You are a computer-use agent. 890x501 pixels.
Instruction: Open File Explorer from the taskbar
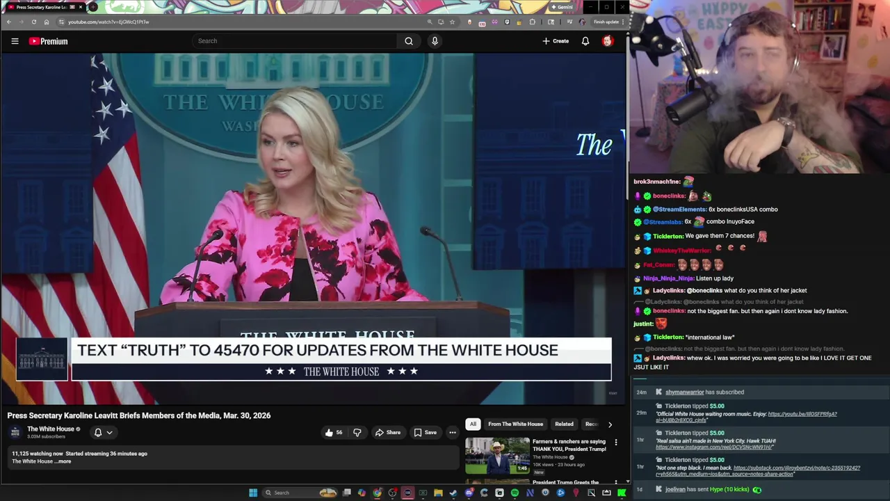[x=438, y=493]
